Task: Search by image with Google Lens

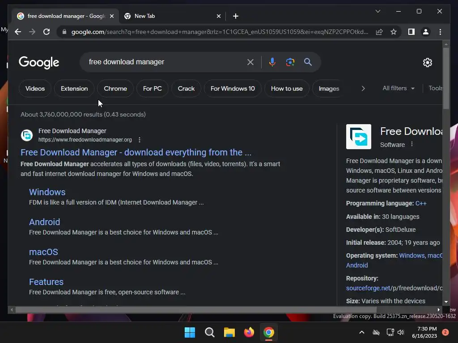Action: tap(290, 62)
